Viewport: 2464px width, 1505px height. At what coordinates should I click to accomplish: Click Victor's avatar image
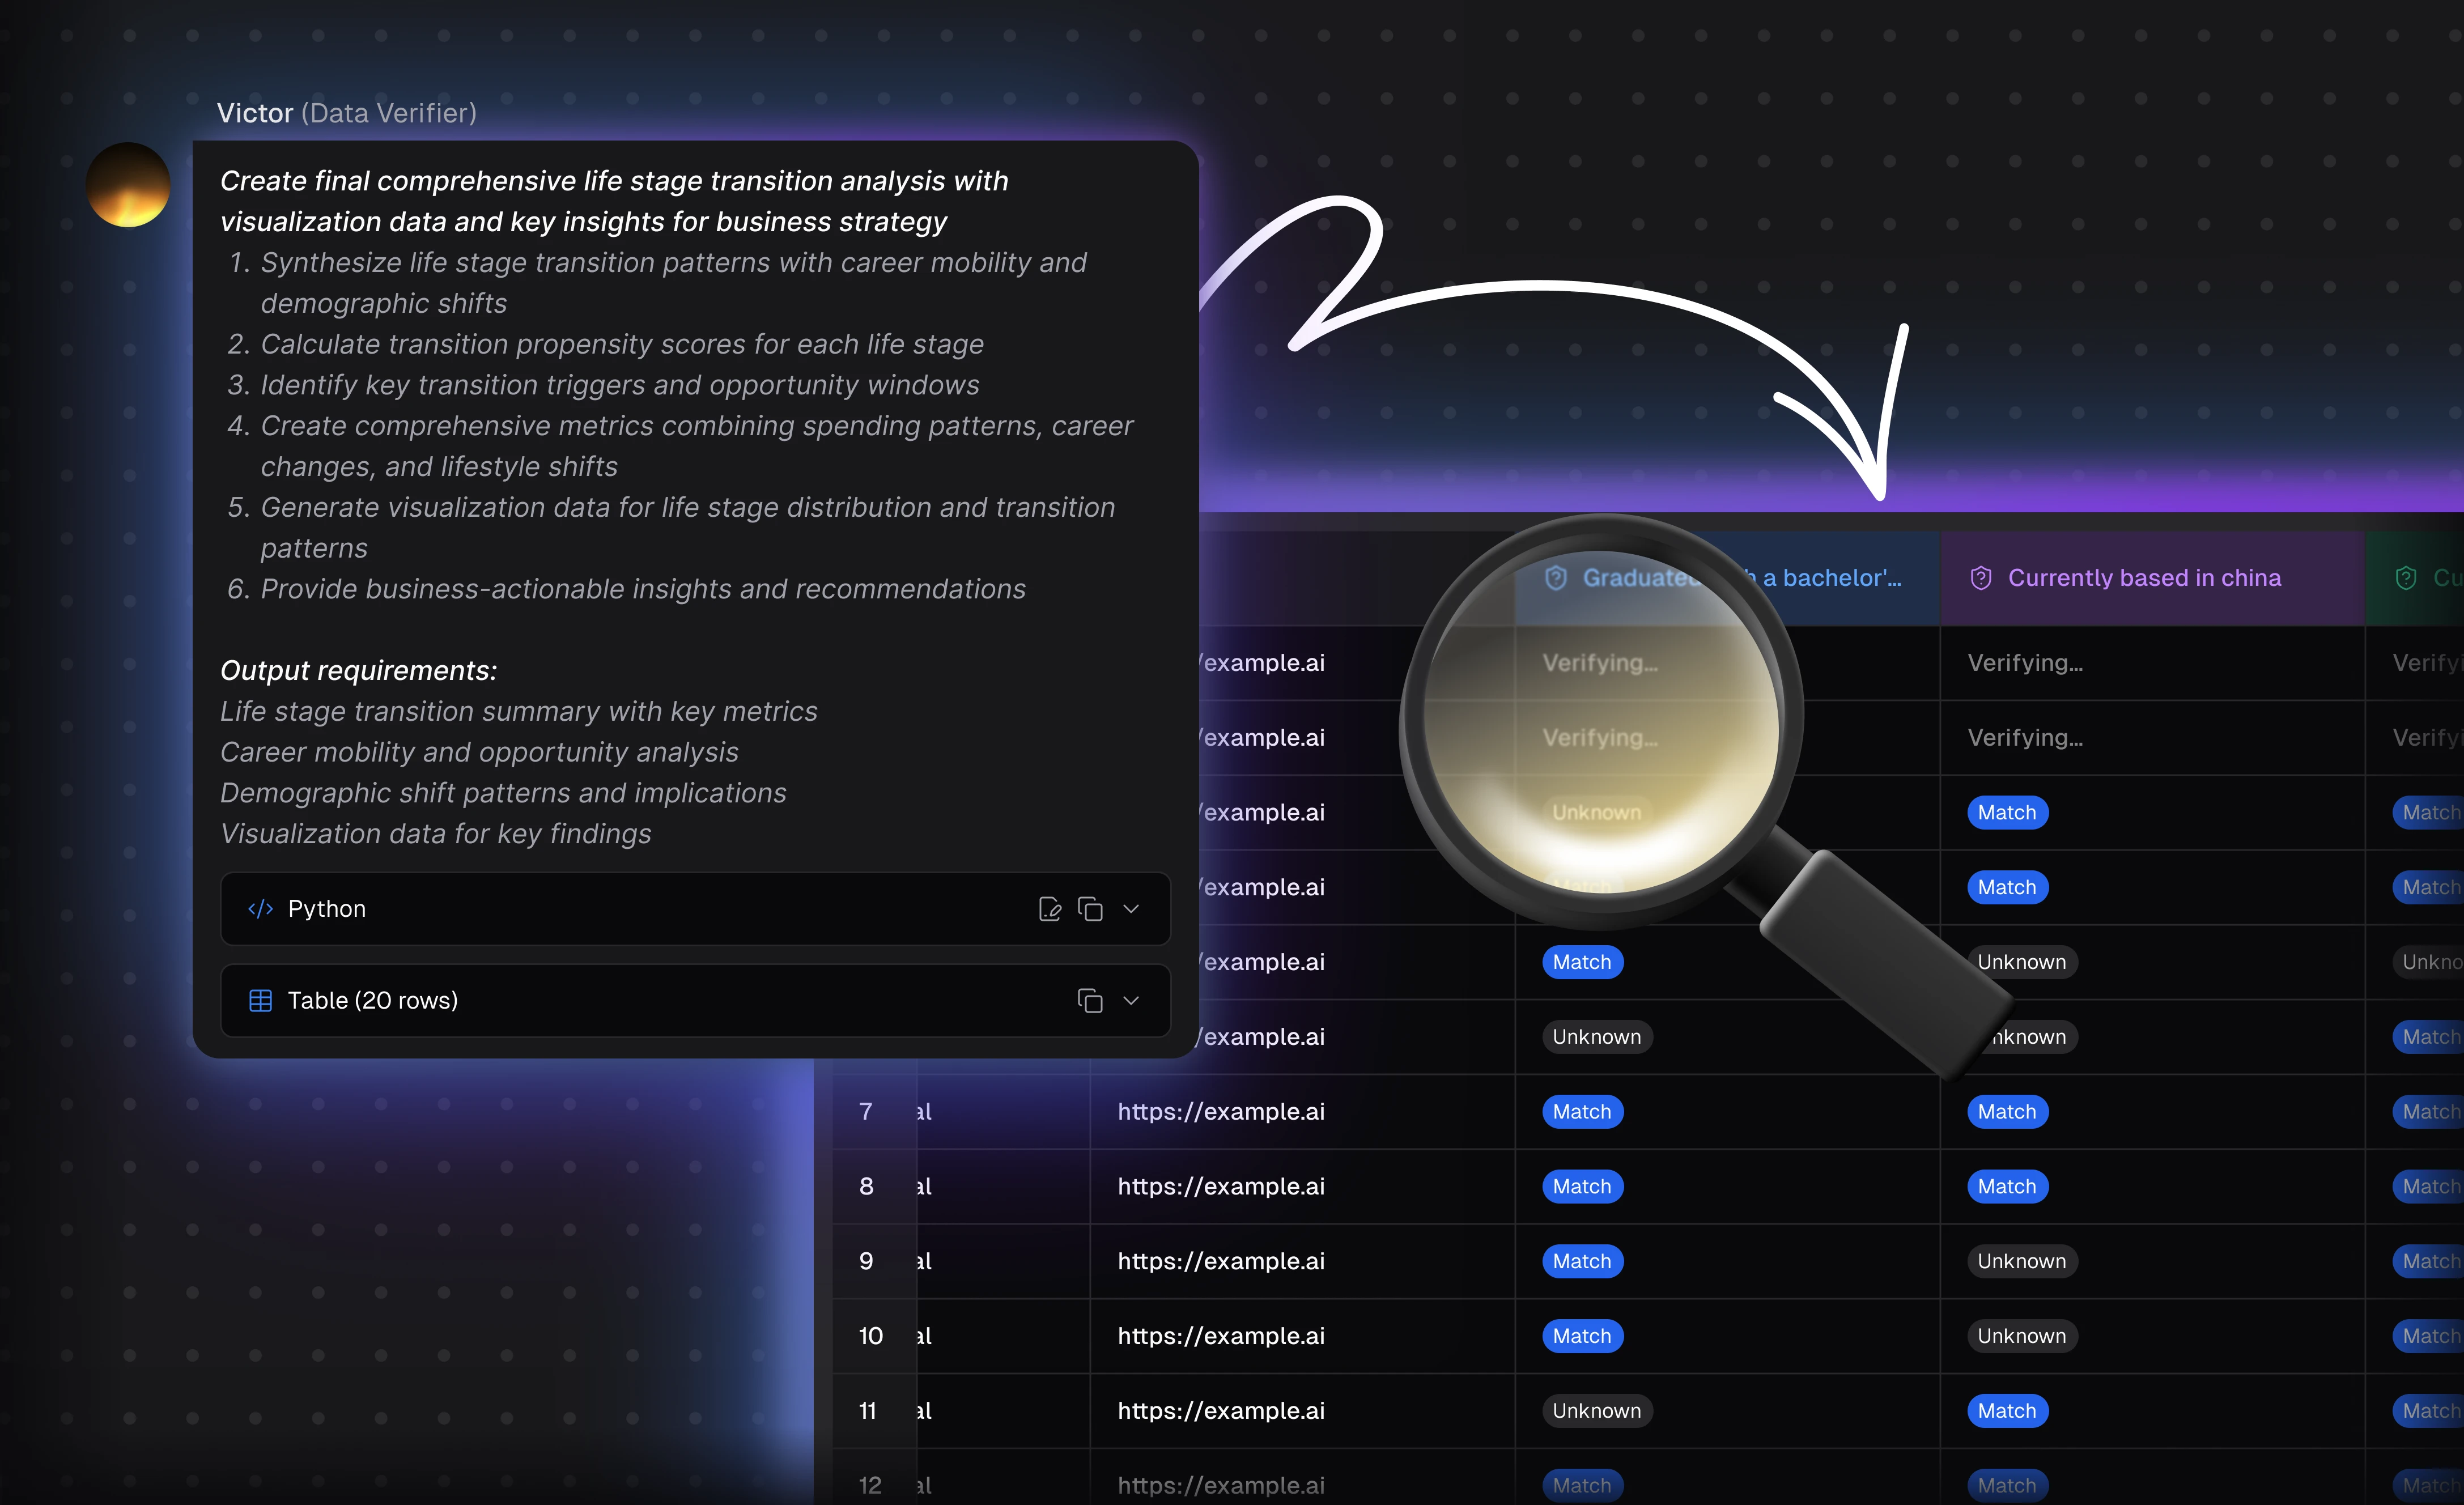(128, 185)
